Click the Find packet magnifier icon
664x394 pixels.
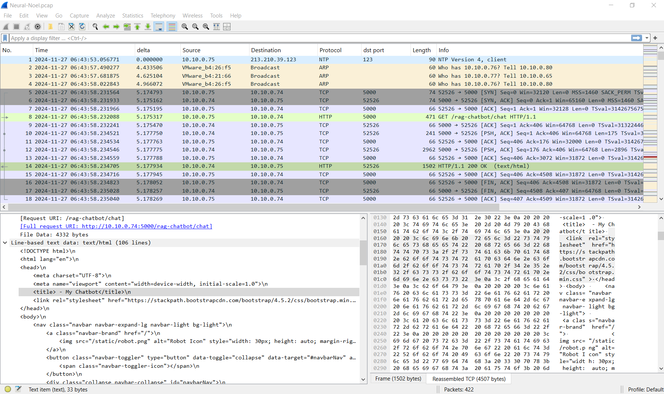(95, 27)
